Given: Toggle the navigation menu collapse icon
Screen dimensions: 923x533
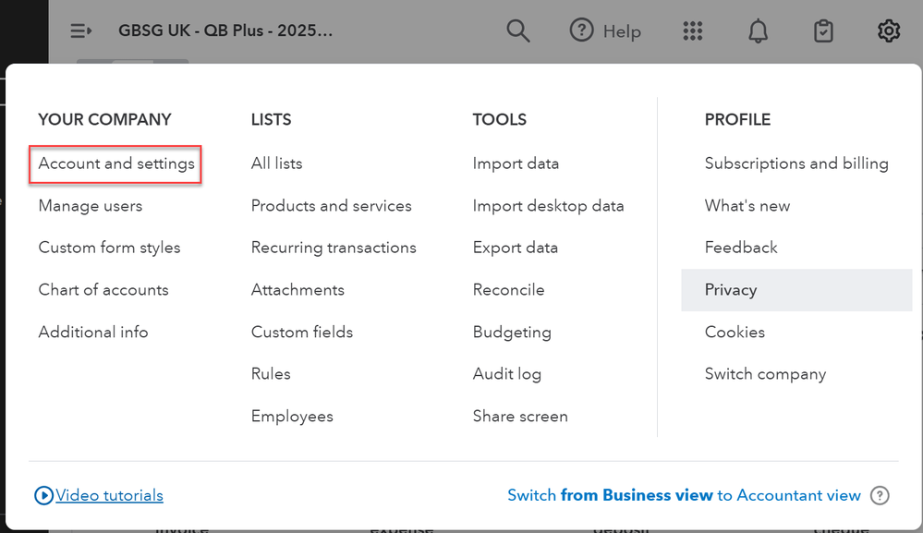Looking at the screenshot, I should [x=80, y=30].
